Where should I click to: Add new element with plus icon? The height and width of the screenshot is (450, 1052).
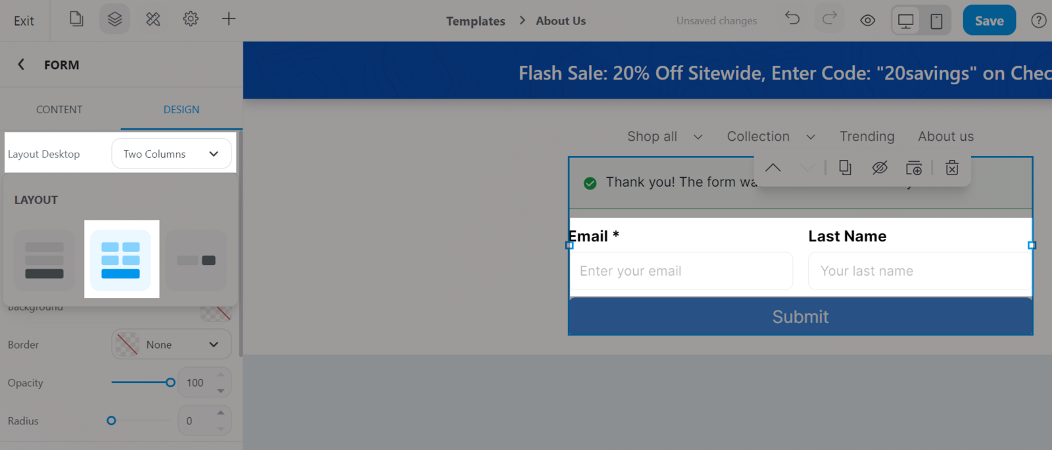[x=228, y=19]
